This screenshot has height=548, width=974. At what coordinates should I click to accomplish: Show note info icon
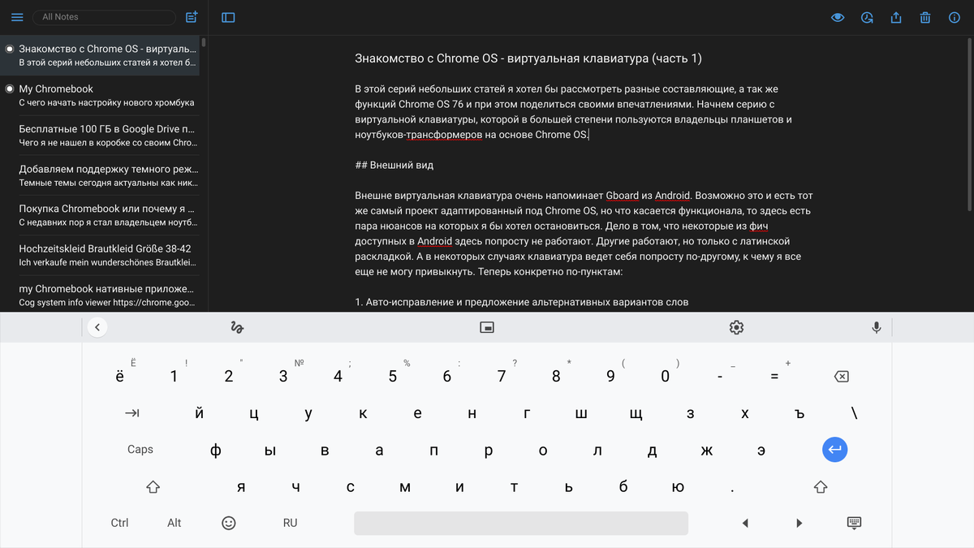click(x=955, y=17)
